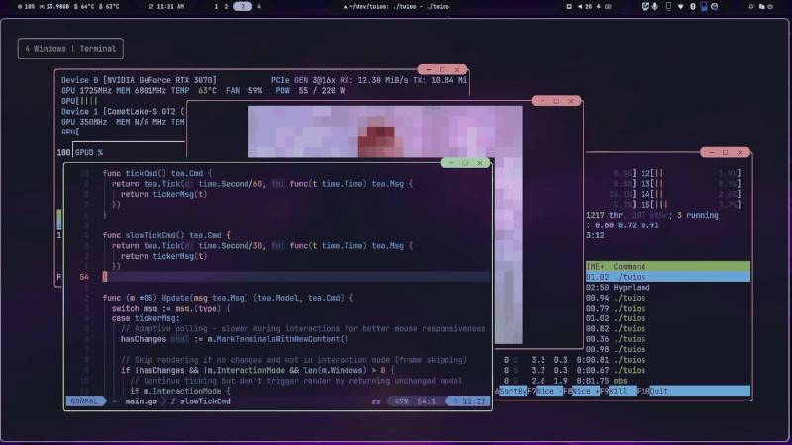
Task: Click 'func slowTickCmd() tea.Cmd {' line
Action: click(166, 235)
